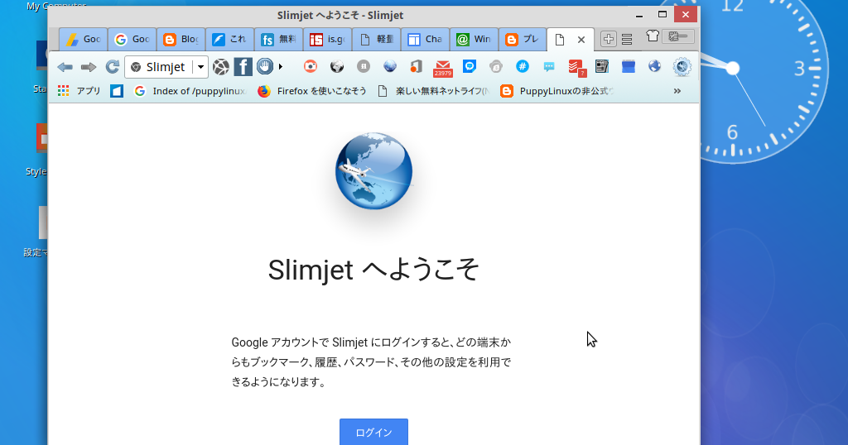Click the blue glossy globe extension icon
848x445 pixels.
390,66
